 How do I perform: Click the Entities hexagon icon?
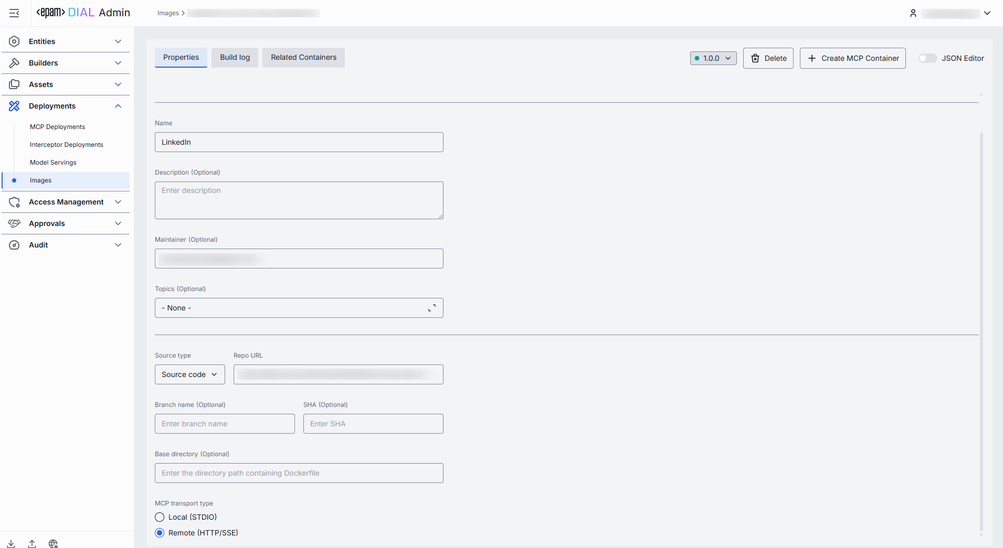14,41
